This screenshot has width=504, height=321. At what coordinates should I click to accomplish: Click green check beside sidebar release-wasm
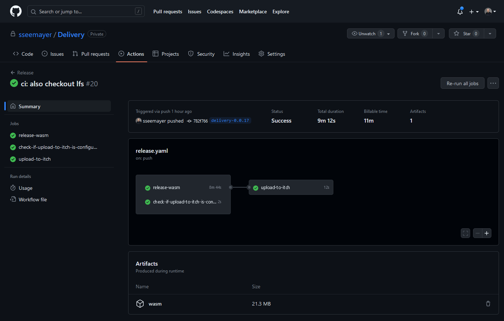tap(13, 136)
